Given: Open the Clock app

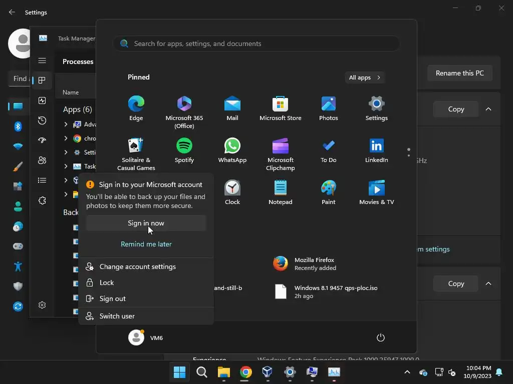Looking at the screenshot, I should pyautogui.click(x=232, y=192).
